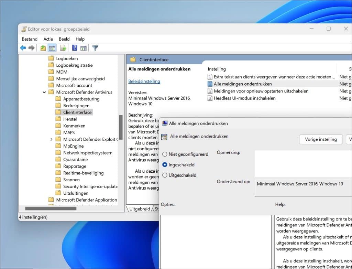Click the Opties list box area
The height and width of the screenshot is (269, 352).
pyautogui.click(x=216, y=242)
